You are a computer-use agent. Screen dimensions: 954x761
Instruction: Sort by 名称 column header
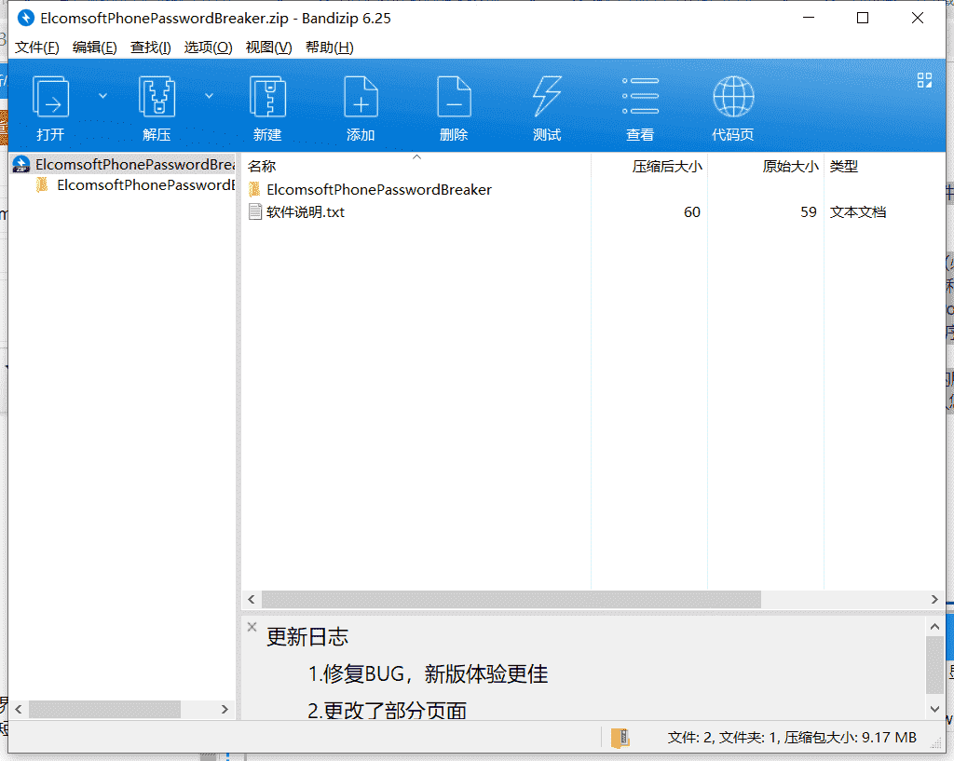pos(262,166)
